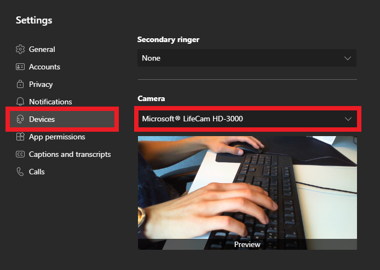Open Accounts settings section

click(62, 67)
